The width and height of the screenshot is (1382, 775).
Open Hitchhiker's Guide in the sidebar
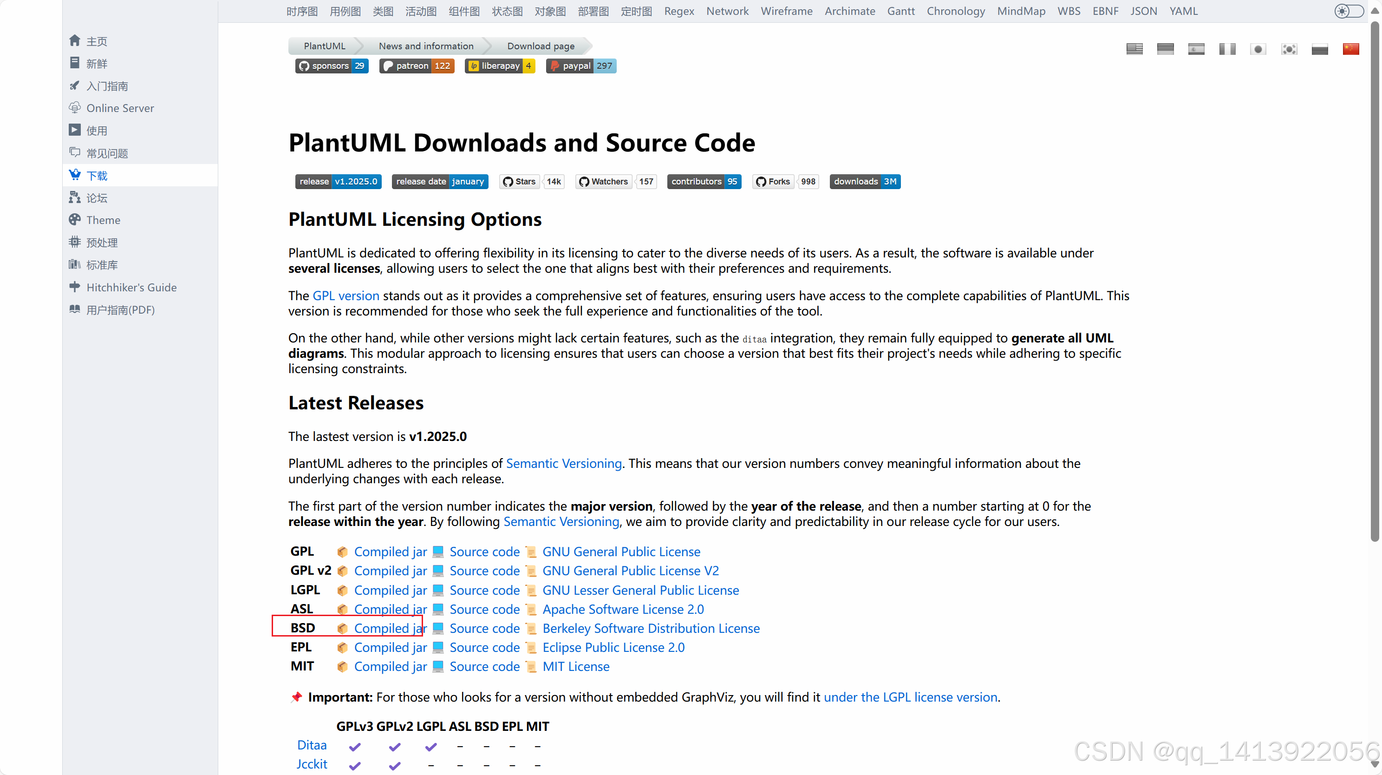(131, 287)
